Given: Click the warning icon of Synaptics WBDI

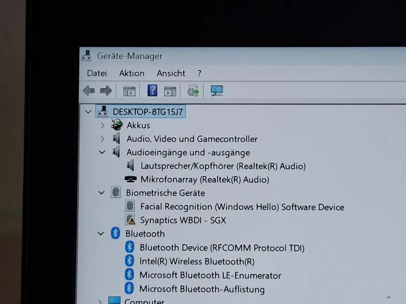Looking at the screenshot, I should click(x=130, y=219).
